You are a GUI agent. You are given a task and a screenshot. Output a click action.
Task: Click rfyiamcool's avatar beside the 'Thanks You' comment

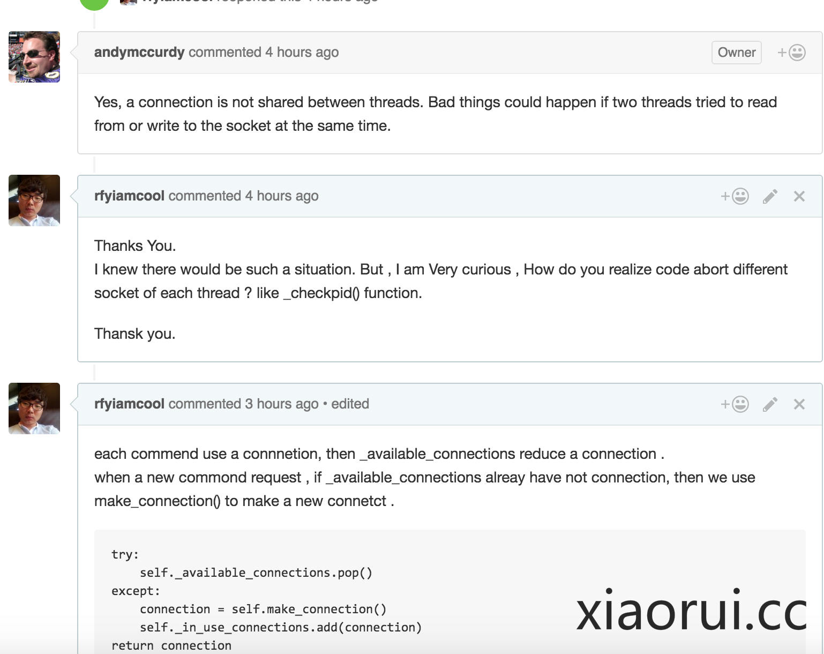click(34, 200)
